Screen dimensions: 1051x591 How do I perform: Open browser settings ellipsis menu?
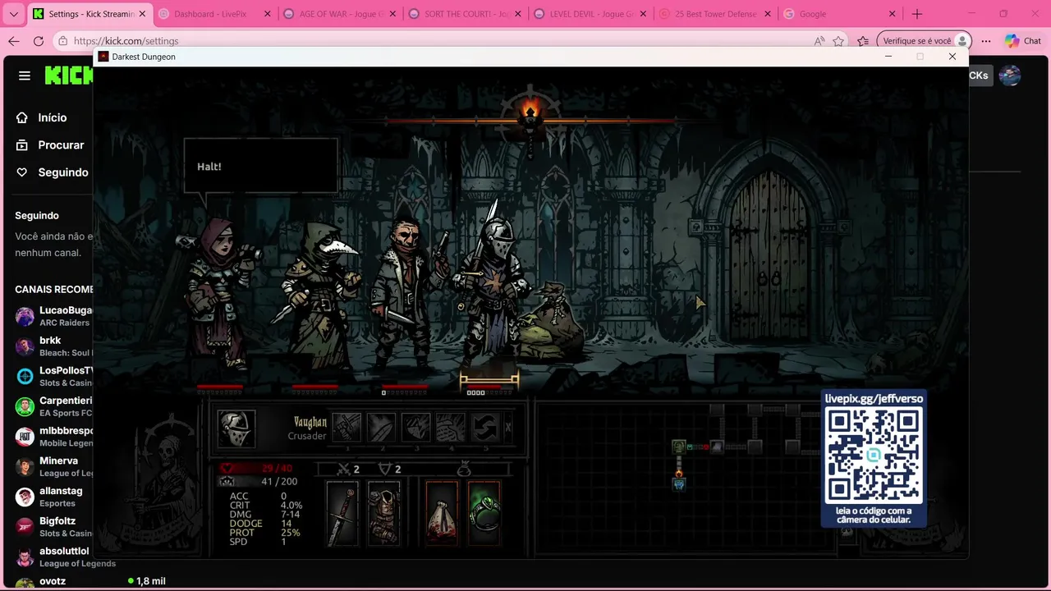tap(986, 41)
